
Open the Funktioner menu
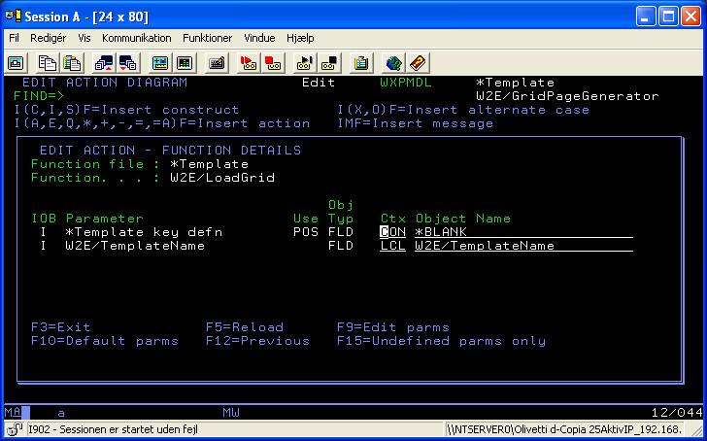pos(208,38)
